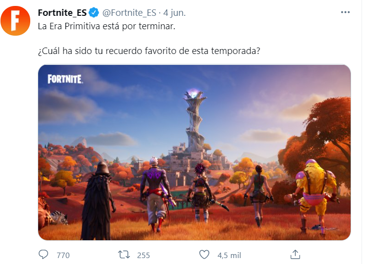Click the 770 replies count
Image resolution: width=366 pixels, height=264 pixels.
tap(63, 256)
